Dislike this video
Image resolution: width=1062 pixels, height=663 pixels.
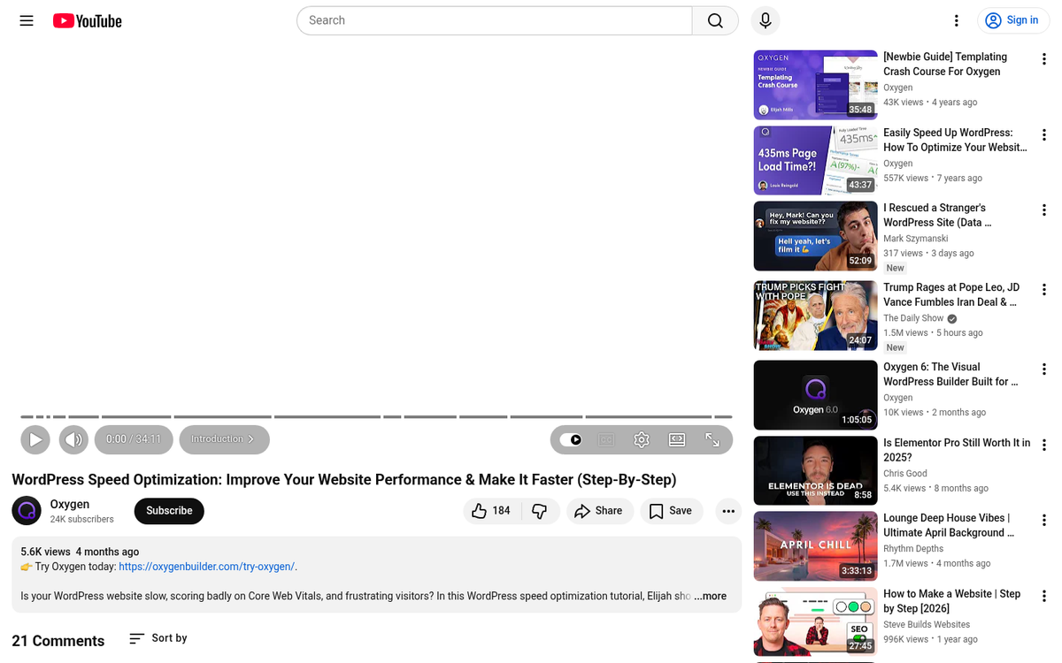pyautogui.click(x=539, y=511)
